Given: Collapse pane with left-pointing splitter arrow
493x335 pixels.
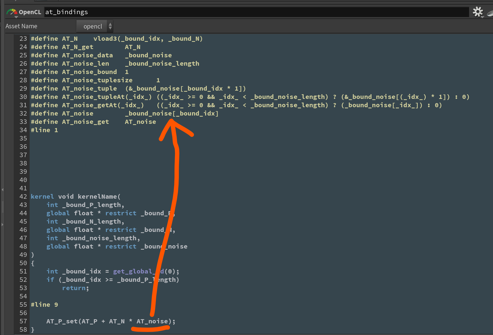Looking at the screenshot, I should tap(2, 190).
